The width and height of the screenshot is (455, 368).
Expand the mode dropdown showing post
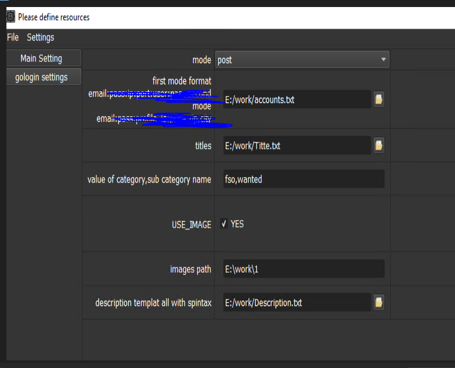(302, 60)
